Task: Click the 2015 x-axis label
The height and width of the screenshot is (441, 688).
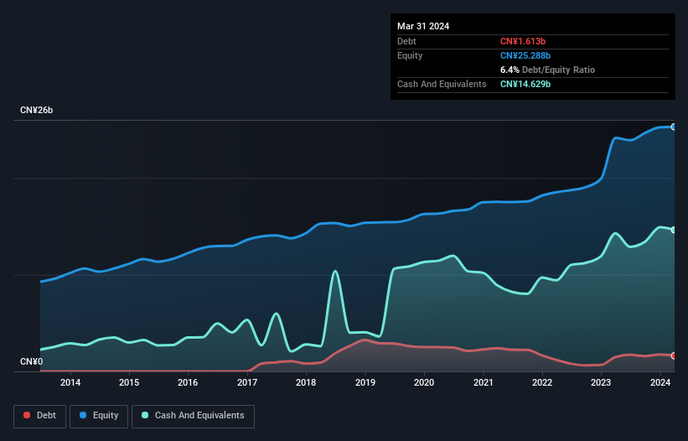Action: point(129,382)
